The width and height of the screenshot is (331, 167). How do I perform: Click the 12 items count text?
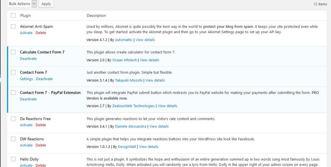click(320, 4)
